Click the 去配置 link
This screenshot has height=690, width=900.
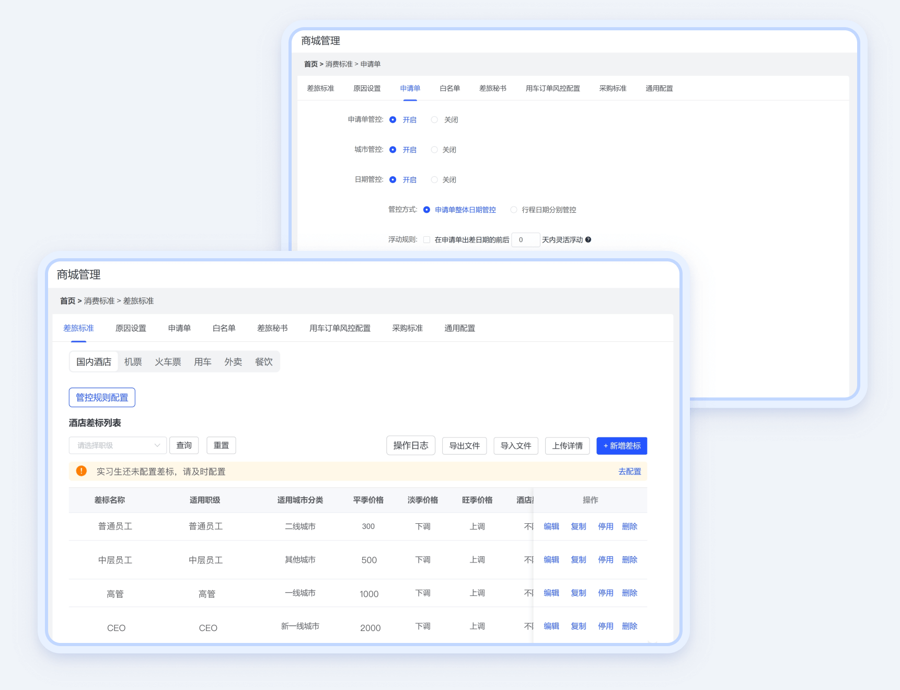click(629, 471)
